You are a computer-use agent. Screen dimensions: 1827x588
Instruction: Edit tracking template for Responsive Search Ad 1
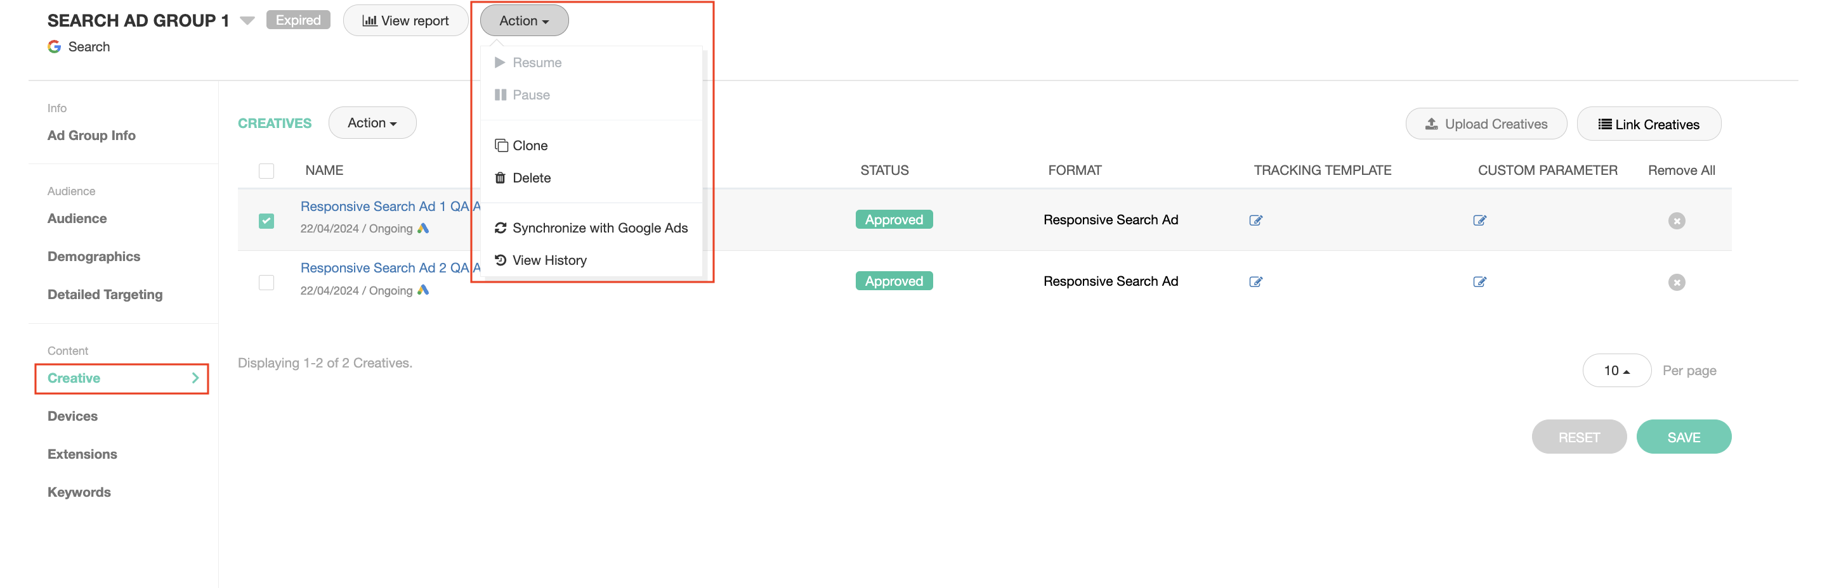click(1255, 220)
